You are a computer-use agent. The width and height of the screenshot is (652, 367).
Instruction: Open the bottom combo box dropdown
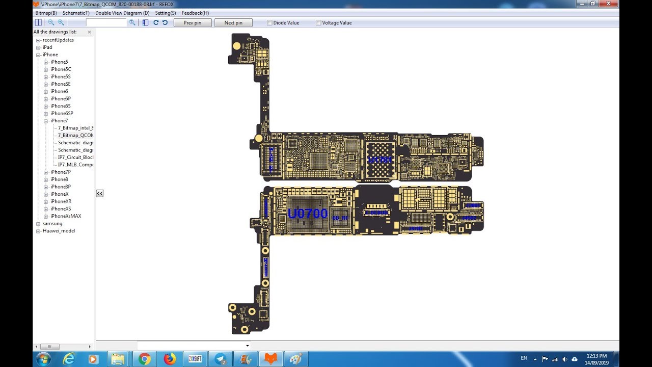coord(247,346)
